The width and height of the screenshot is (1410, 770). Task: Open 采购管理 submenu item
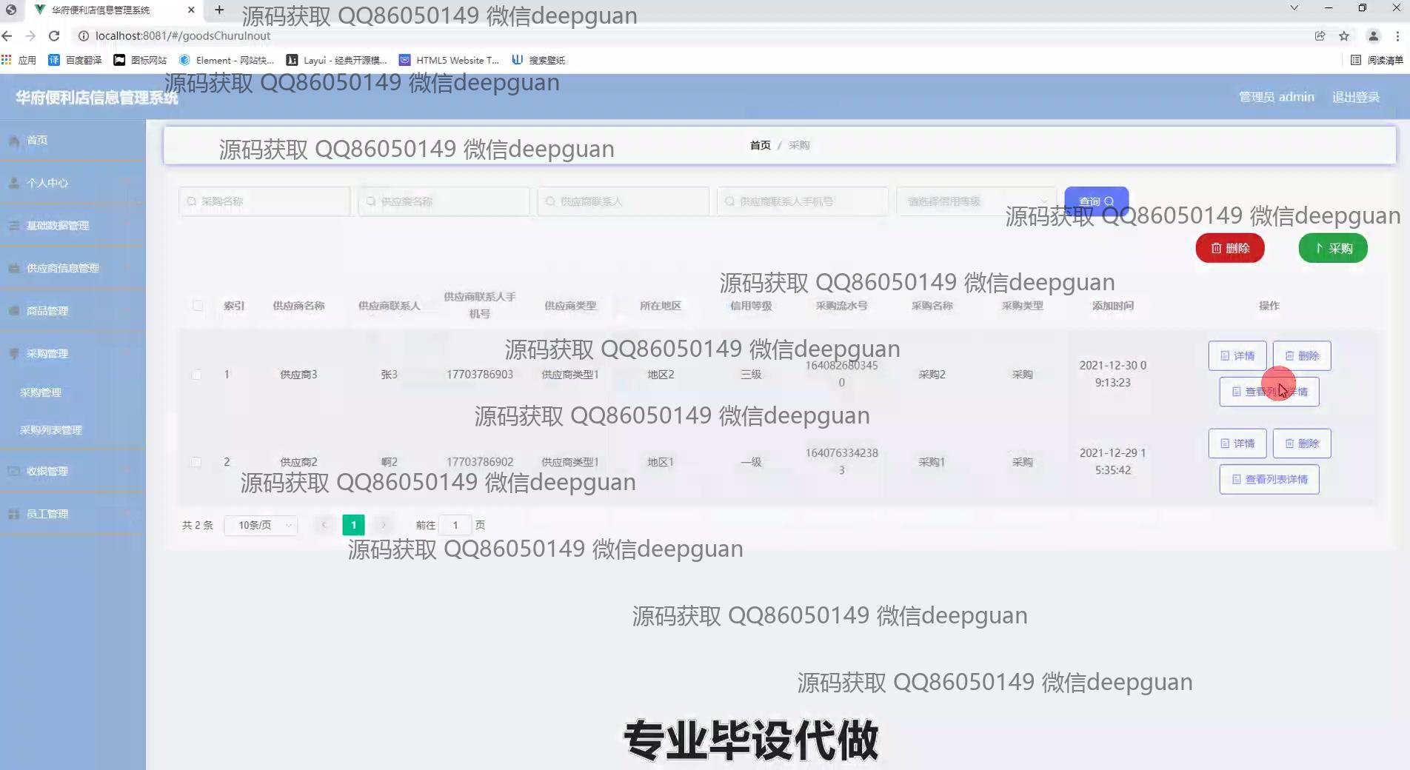pyautogui.click(x=73, y=392)
